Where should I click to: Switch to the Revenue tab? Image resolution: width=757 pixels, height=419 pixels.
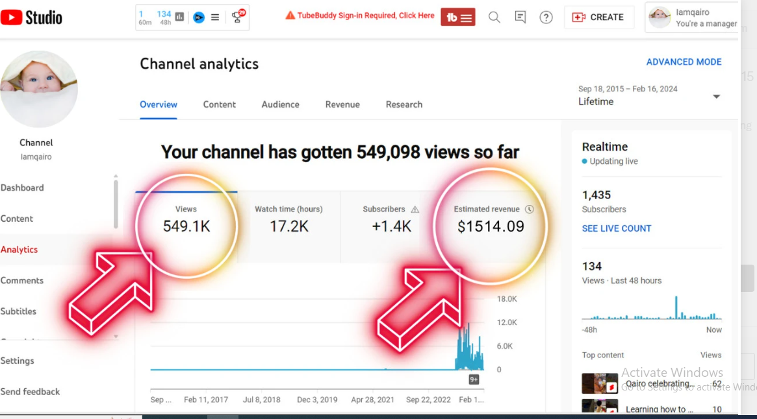coord(342,104)
